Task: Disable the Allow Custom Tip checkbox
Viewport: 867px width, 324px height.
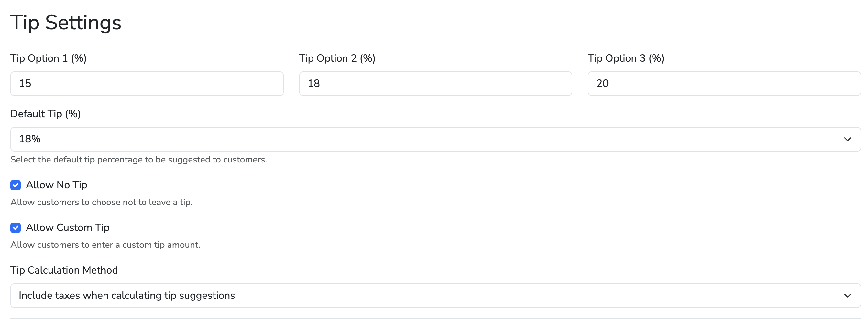Action: coord(16,227)
